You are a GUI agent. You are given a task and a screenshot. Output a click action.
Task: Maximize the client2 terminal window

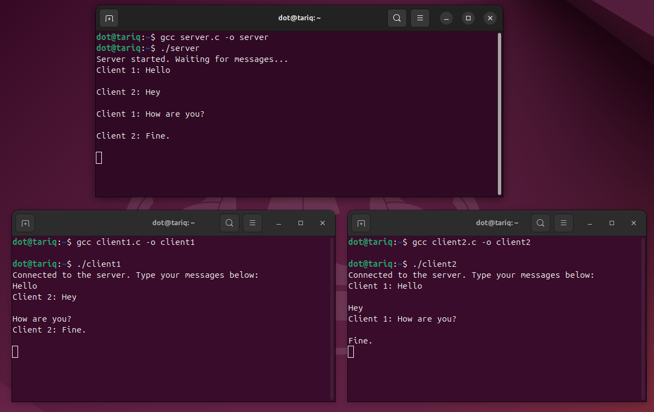pyautogui.click(x=612, y=223)
